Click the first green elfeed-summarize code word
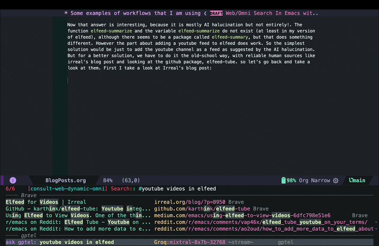Viewport: 379px width, 246px height. pos(111,31)
